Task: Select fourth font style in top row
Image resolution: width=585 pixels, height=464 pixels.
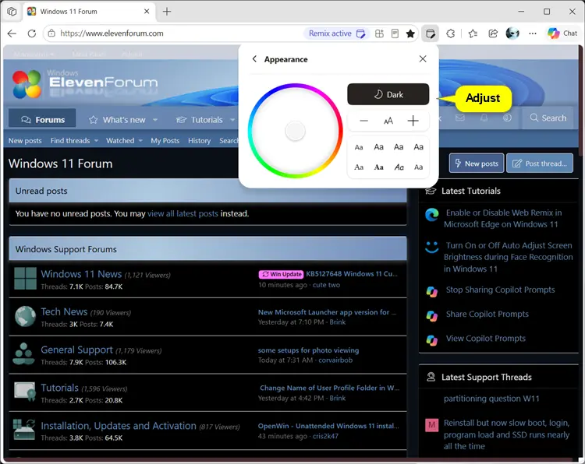Action: [418, 147]
